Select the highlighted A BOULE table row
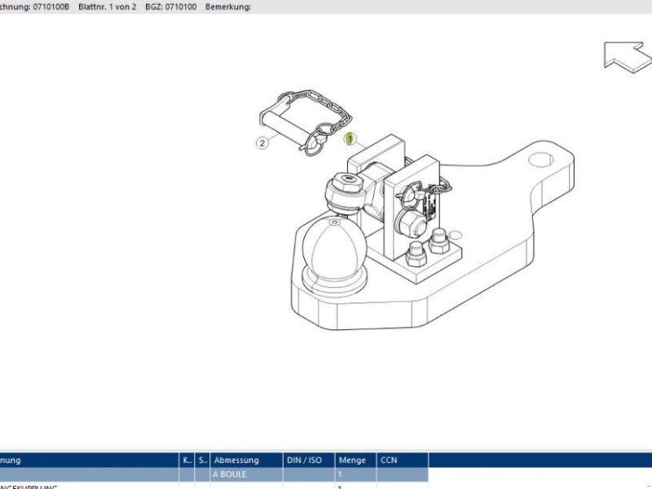The image size is (652, 489). (244, 474)
